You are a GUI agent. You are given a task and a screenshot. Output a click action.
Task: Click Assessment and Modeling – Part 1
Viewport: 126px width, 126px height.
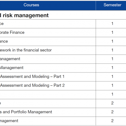click(32, 77)
